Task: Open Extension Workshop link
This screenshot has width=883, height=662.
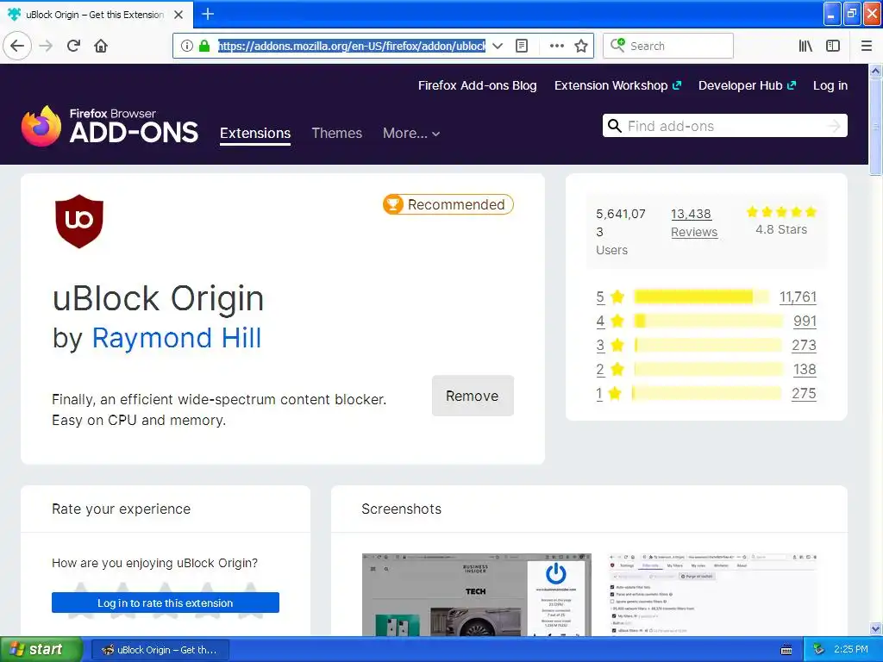Action: pyautogui.click(x=617, y=85)
